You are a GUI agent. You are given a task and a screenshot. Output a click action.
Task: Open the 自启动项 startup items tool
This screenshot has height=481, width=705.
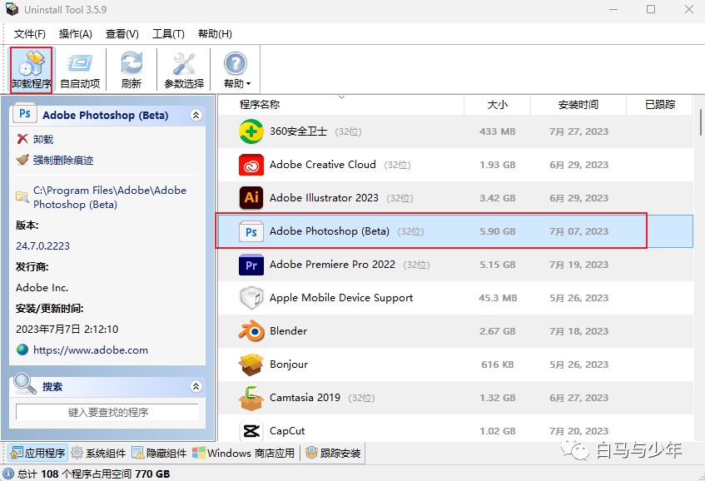[x=80, y=70]
